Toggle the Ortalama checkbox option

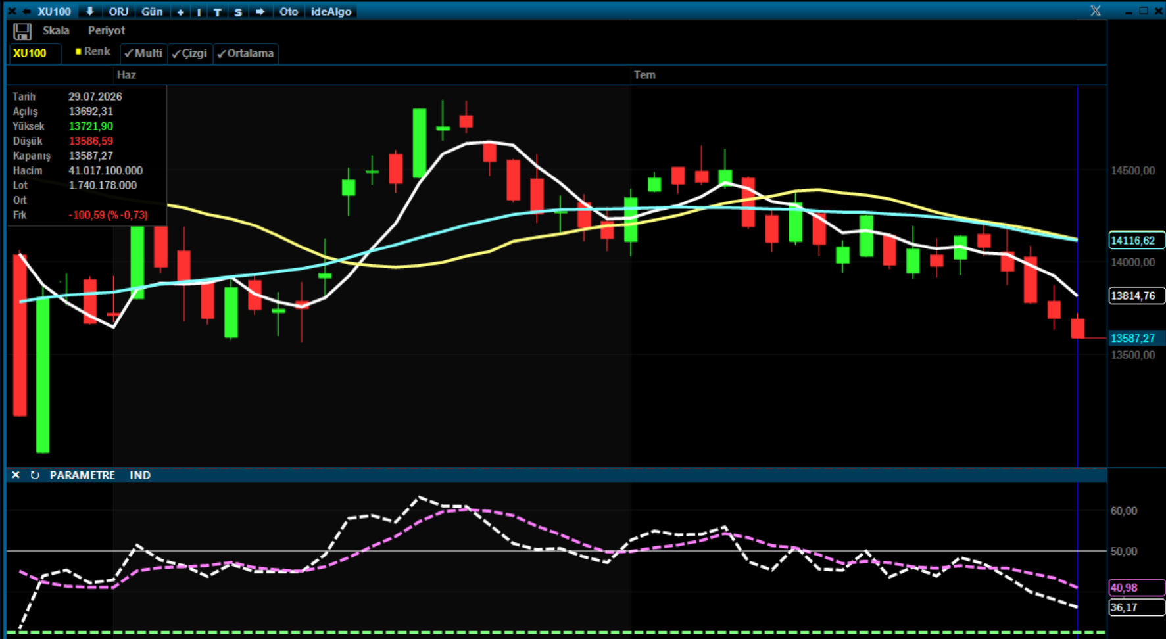[245, 53]
